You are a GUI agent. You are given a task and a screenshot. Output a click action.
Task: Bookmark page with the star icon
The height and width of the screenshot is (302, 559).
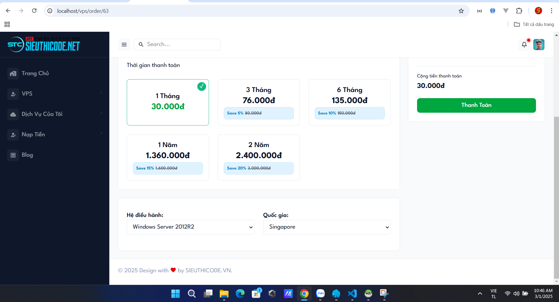[461, 11]
